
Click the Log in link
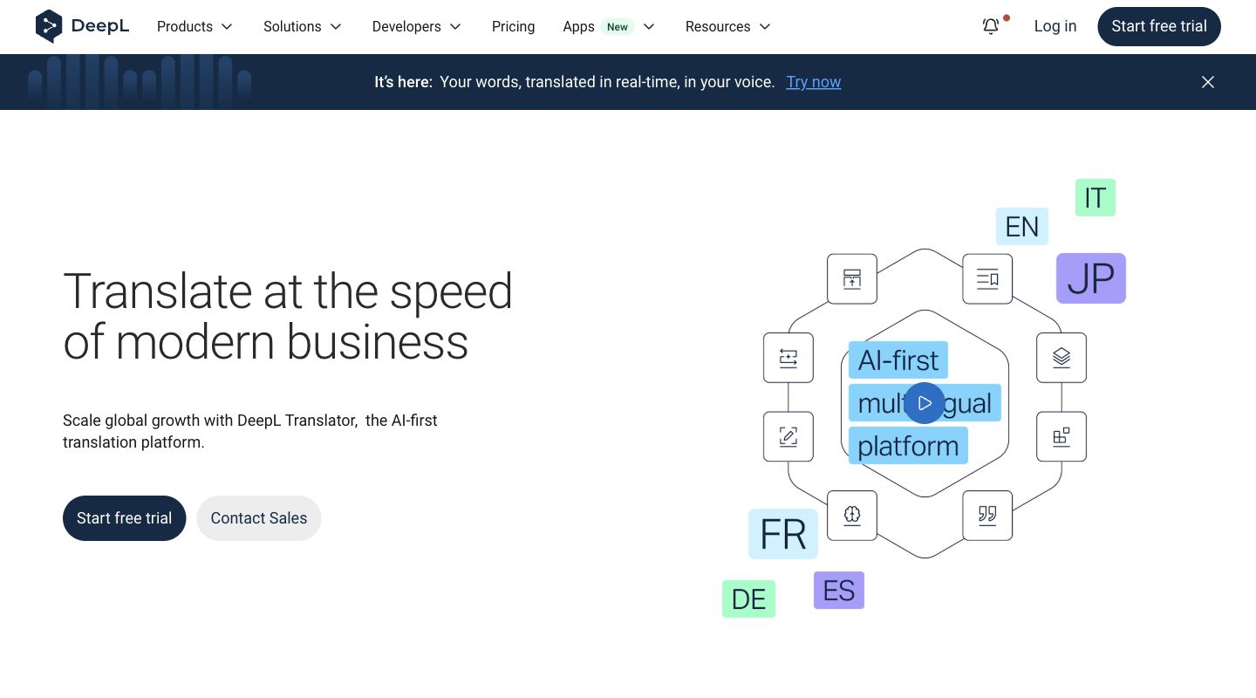click(1055, 26)
